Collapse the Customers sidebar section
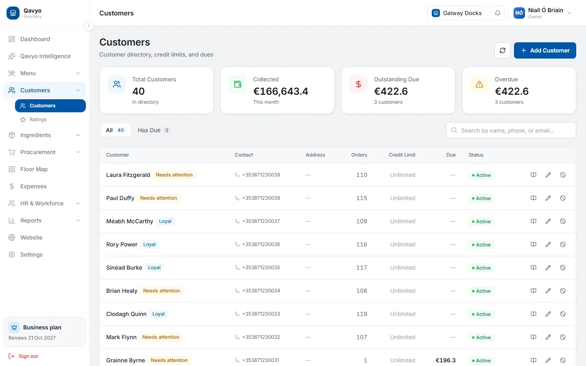586x366 pixels. pyautogui.click(x=44, y=90)
